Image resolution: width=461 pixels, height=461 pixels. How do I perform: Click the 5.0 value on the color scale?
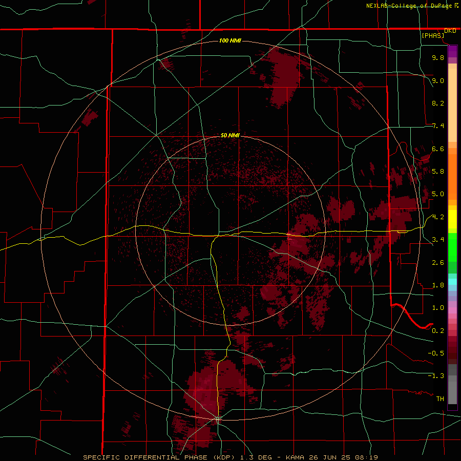click(438, 194)
